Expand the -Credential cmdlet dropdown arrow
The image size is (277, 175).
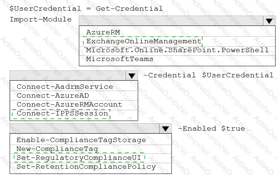[131, 75]
